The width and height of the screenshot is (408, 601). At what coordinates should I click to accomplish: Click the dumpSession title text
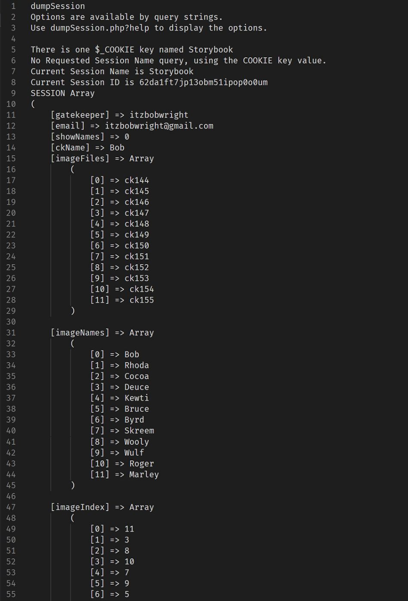coord(58,6)
